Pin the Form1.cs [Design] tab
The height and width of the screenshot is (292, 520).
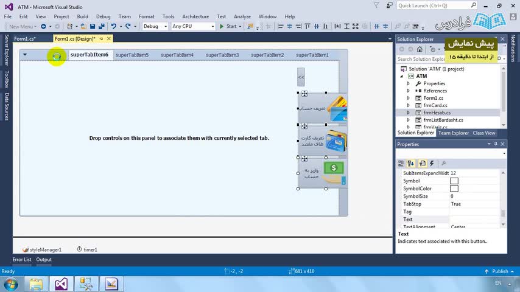102,39
